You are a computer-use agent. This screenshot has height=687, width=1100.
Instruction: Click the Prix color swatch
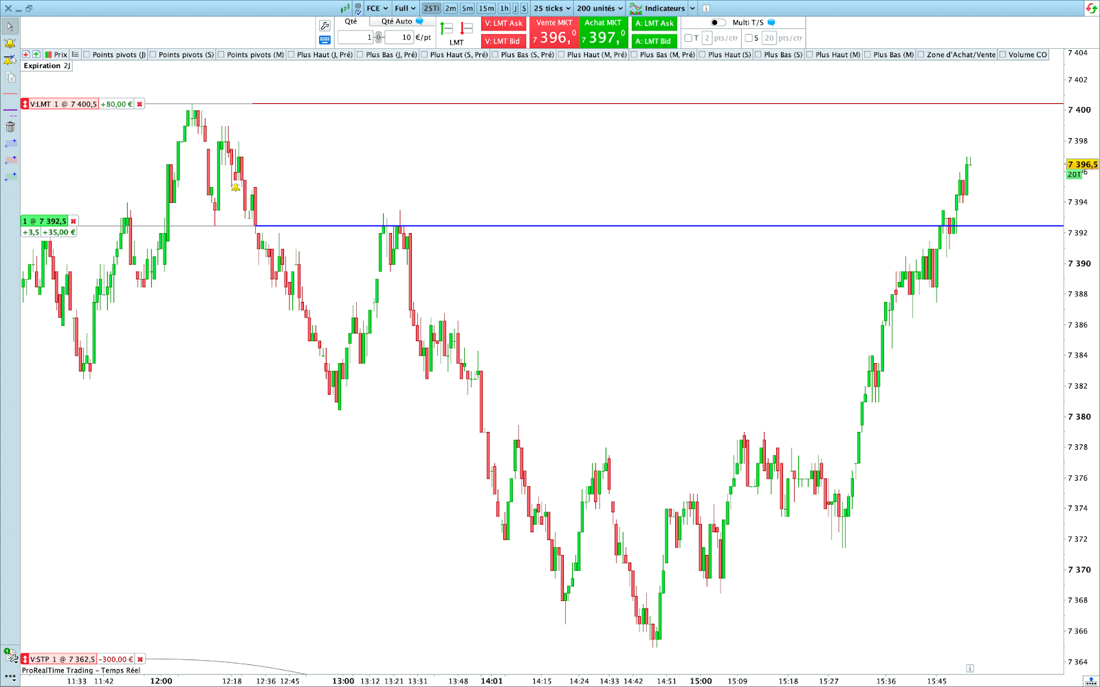(x=47, y=54)
